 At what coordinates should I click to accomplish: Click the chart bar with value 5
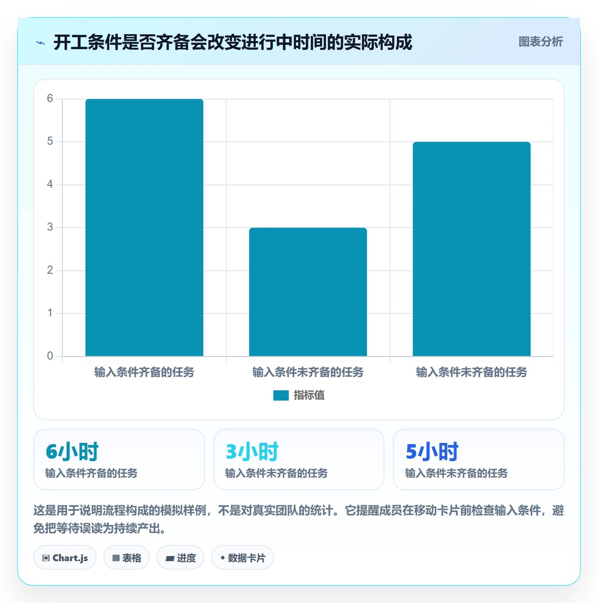pyautogui.click(x=472, y=249)
